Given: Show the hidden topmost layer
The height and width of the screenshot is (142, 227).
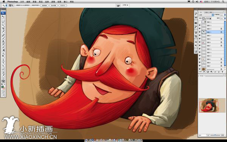Looking at the screenshot, I should [x=200, y=22].
